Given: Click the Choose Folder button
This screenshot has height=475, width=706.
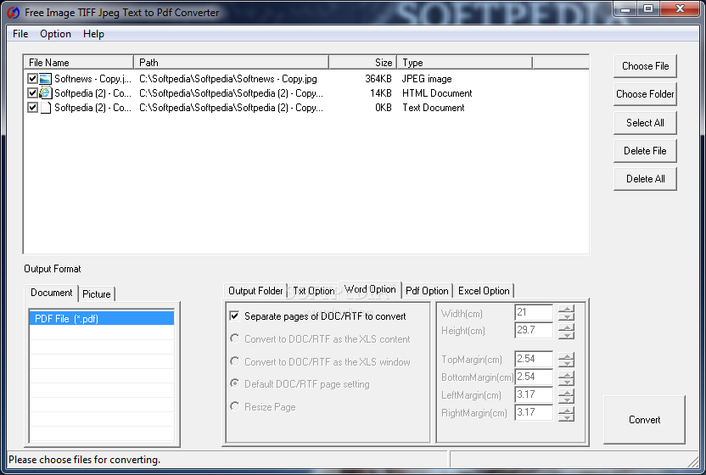Looking at the screenshot, I should [x=645, y=94].
